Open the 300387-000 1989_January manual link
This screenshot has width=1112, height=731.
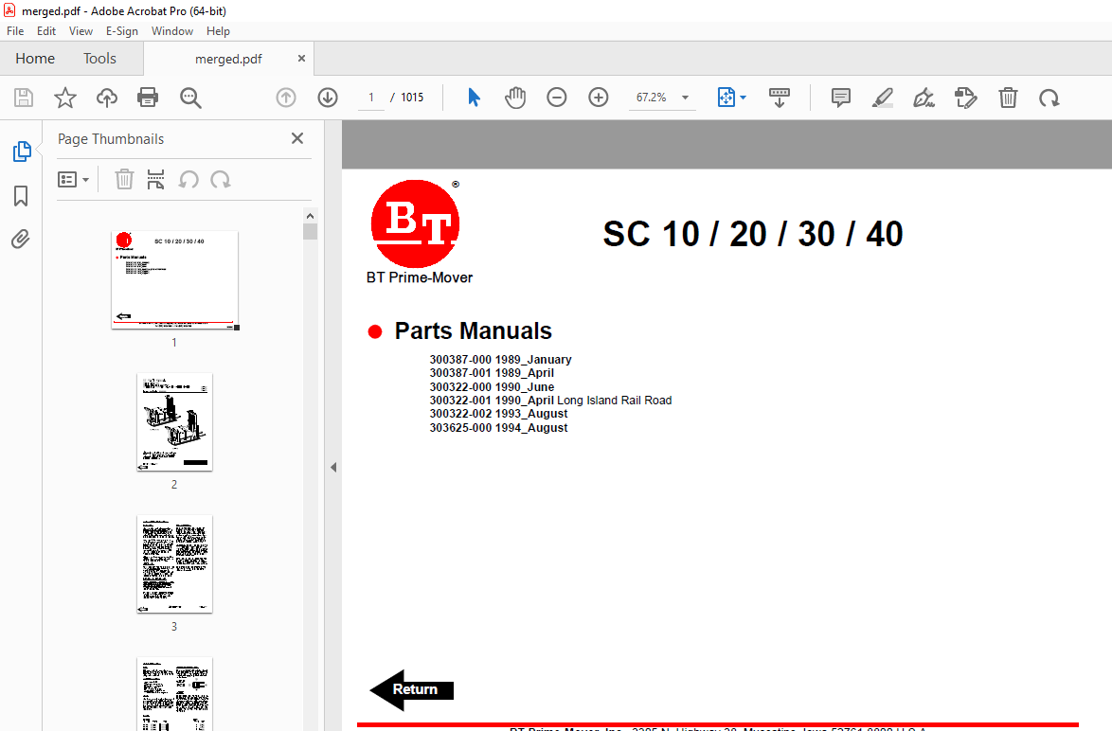(500, 360)
